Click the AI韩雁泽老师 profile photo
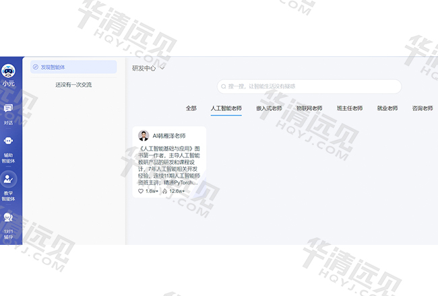This screenshot has width=438, height=296. click(144, 135)
